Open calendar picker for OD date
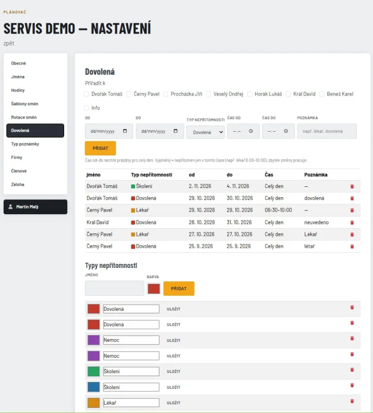This screenshot has width=373, height=413. [x=125, y=131]
